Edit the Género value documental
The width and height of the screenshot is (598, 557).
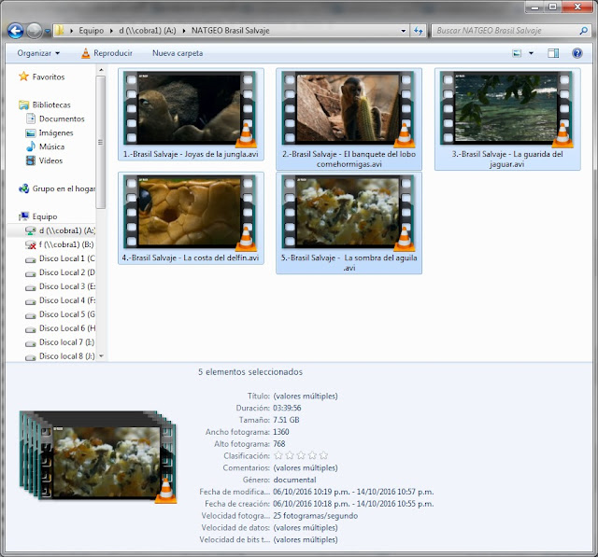point(295,480)
